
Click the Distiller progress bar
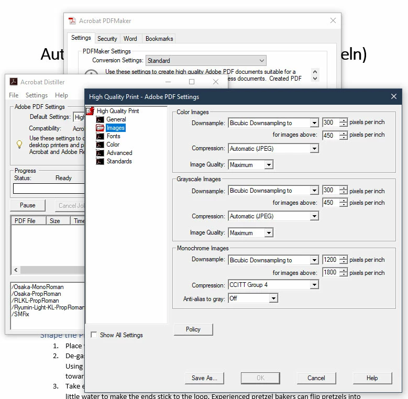click(49, 189)
